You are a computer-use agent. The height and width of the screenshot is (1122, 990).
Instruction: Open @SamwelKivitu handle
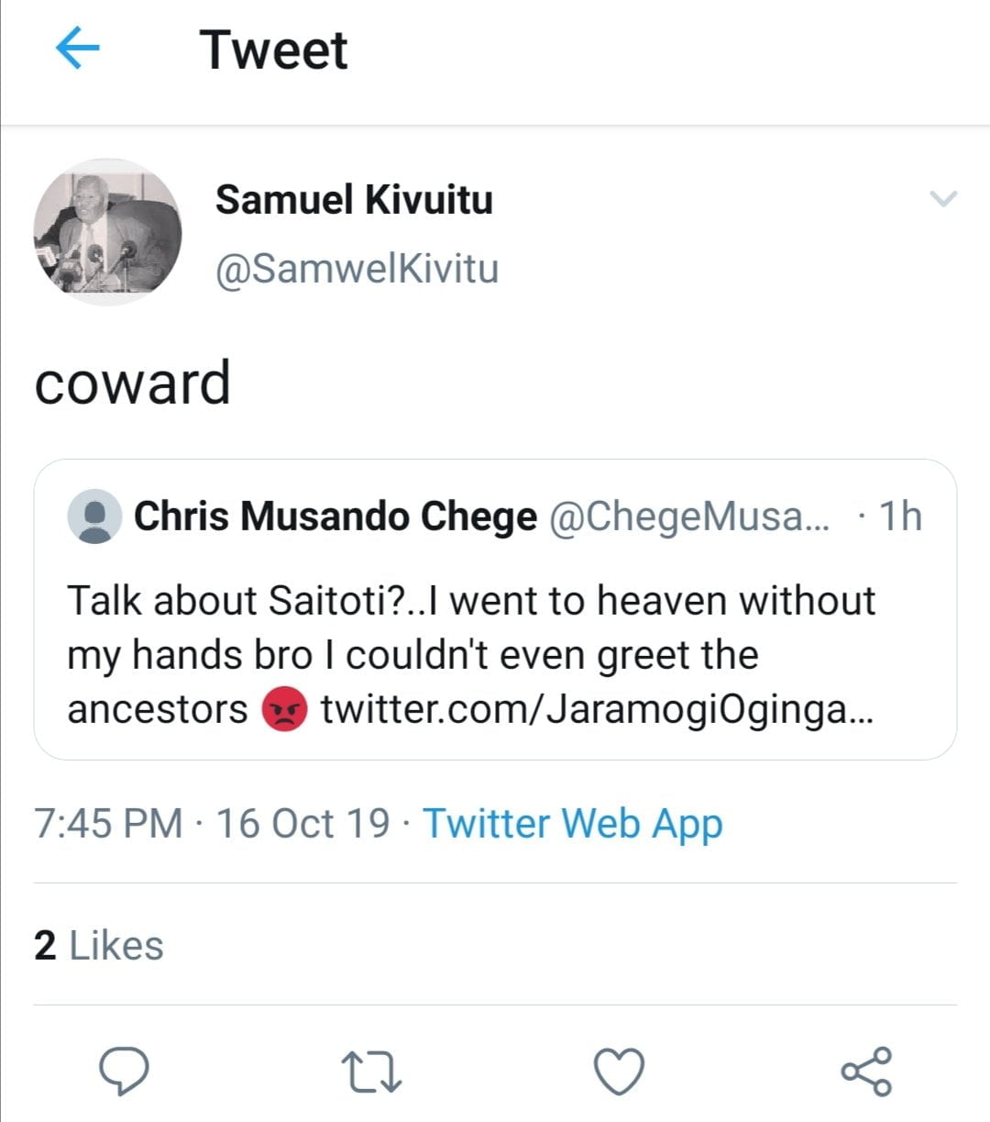tap(357, 269)
